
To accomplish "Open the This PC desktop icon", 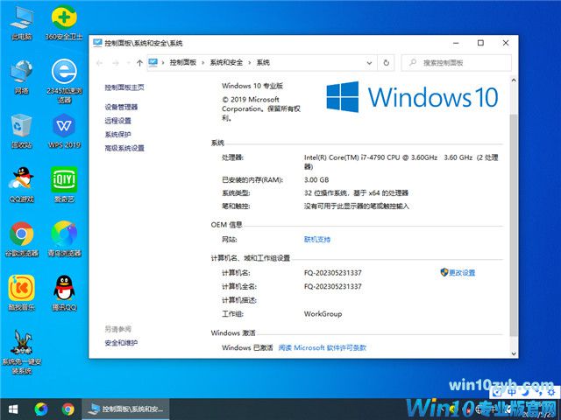I will pos(21,22).
